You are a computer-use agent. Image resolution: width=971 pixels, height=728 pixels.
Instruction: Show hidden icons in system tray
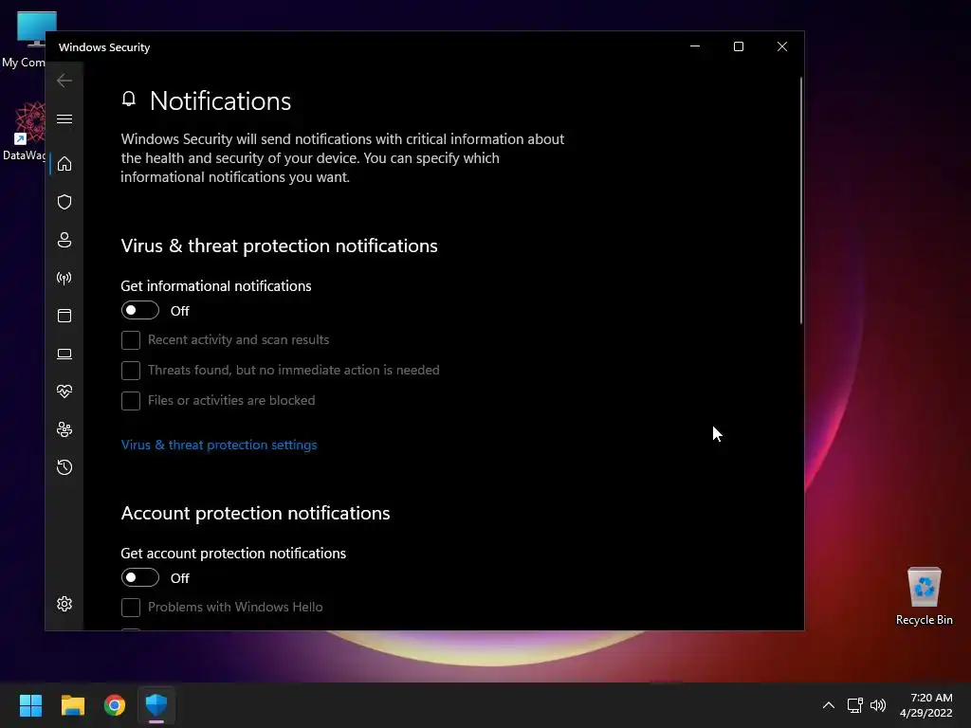[829, 705]
